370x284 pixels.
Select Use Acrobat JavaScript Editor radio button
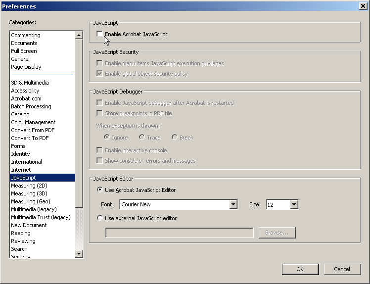coord(100,189)
